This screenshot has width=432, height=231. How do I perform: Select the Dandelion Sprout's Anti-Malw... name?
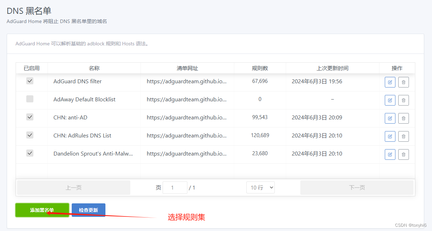[93, 153]
